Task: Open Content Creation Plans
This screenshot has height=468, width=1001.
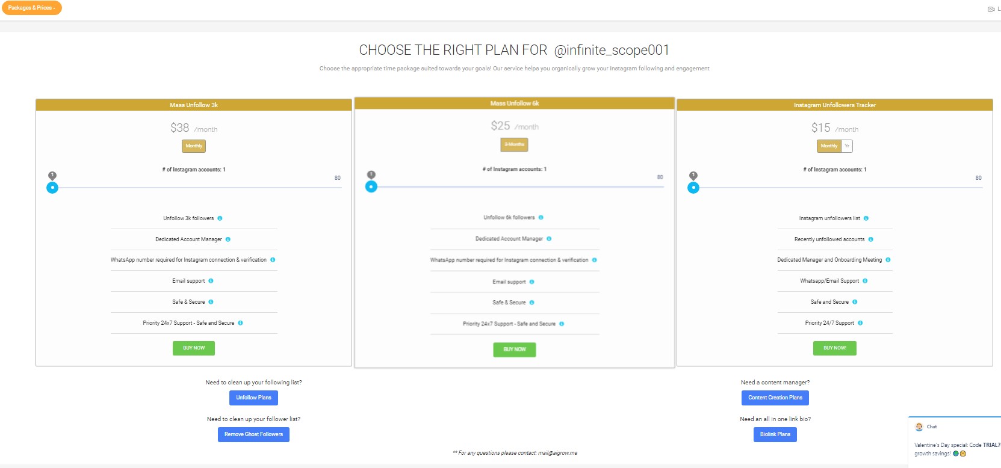Action: (x=775, y=398)
